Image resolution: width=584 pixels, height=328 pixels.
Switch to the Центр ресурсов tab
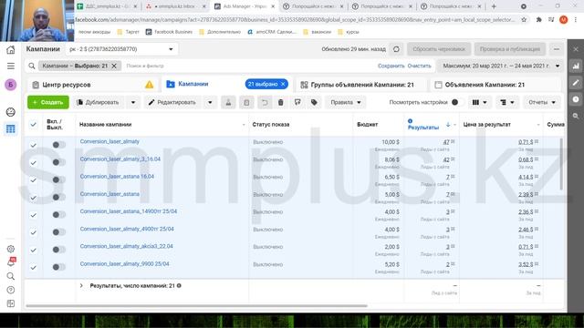coord(92,85)
